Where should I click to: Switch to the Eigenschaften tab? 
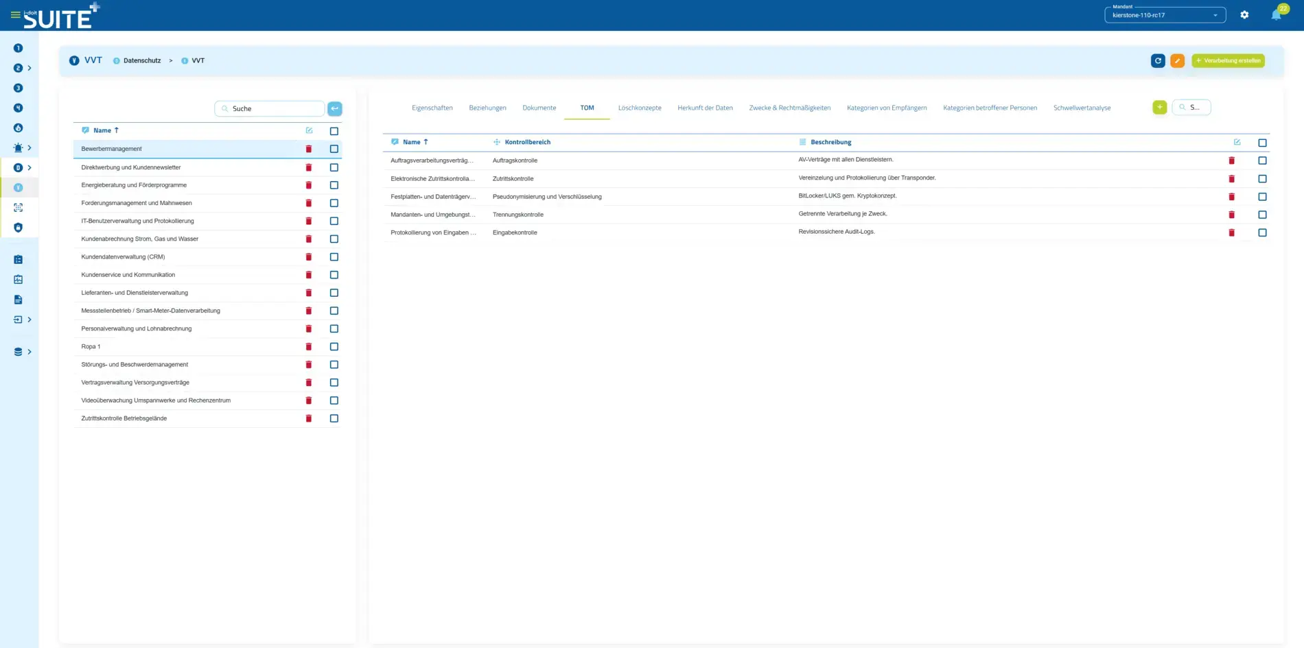[432, 108]
